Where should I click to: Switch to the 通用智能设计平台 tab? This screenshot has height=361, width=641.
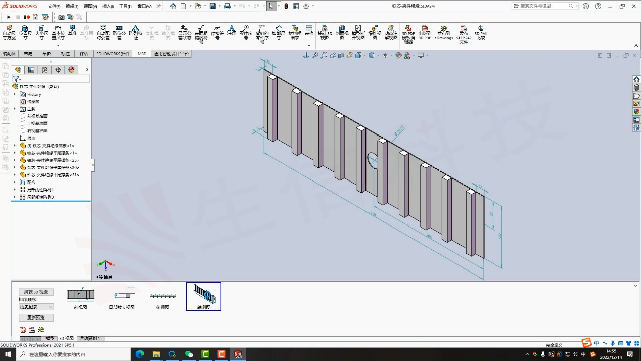pos(171,54)
